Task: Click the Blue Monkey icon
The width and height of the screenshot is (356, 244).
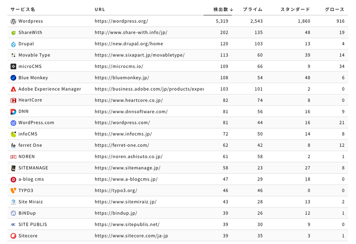Action: click(14, 78)
